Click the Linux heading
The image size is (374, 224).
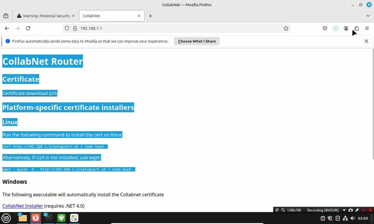pyautogui.click(x=10, y=122)
